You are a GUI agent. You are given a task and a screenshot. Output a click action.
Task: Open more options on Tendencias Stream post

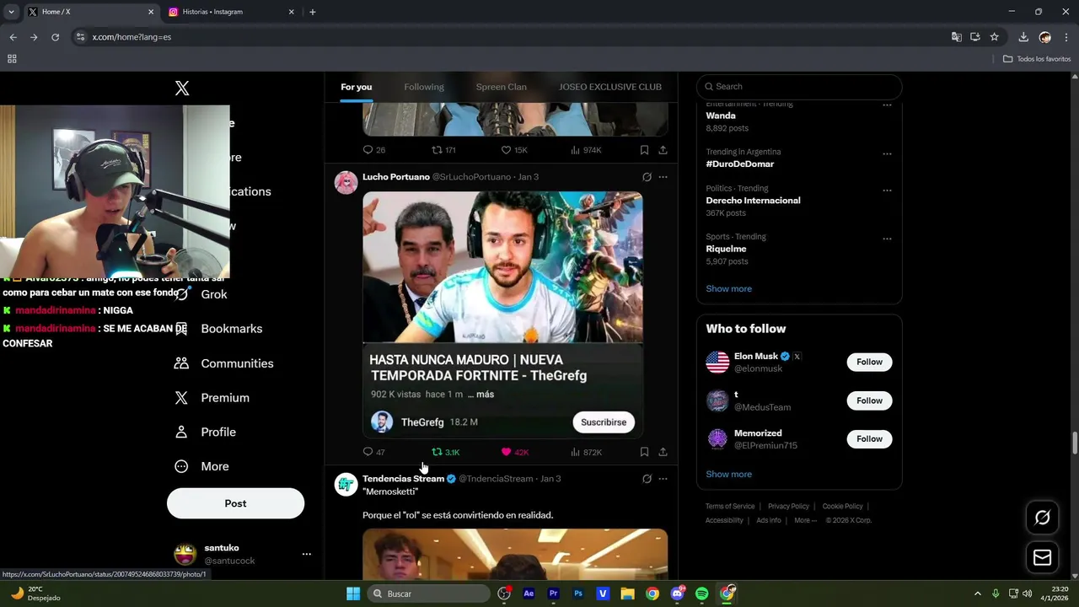tap(663, 479)
